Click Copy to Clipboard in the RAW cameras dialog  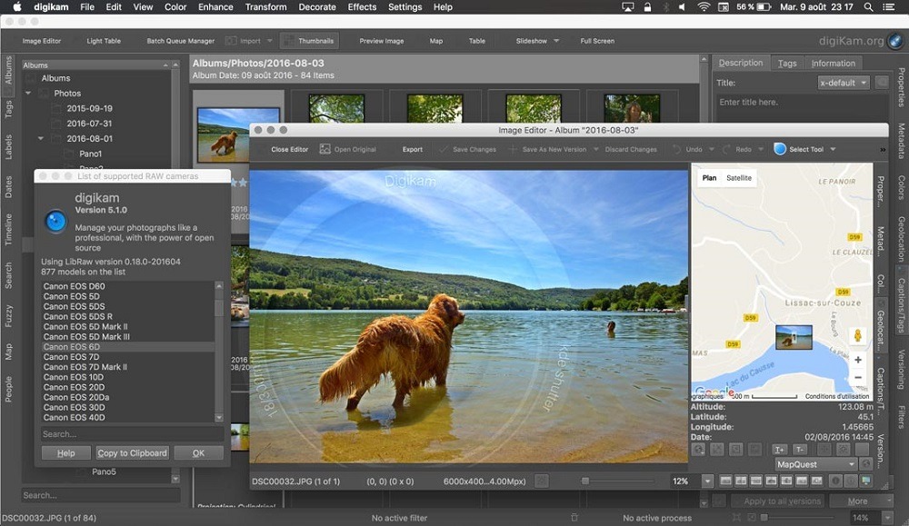[x=131, y=452]
